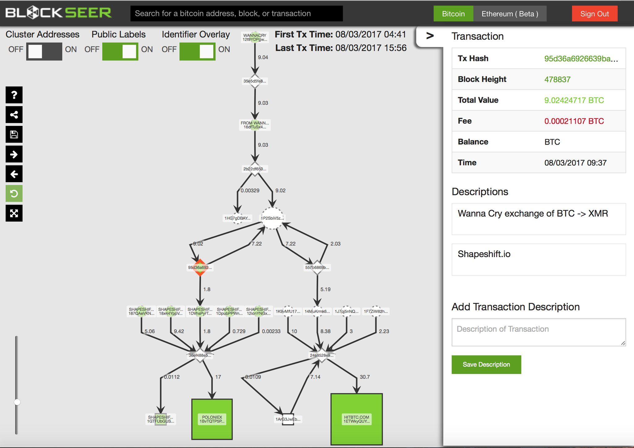Open block height 478837 link

(557, 80)
